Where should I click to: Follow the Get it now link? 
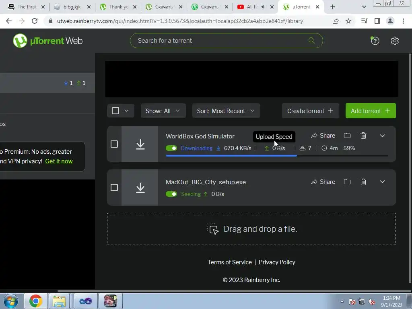(59, 161)
